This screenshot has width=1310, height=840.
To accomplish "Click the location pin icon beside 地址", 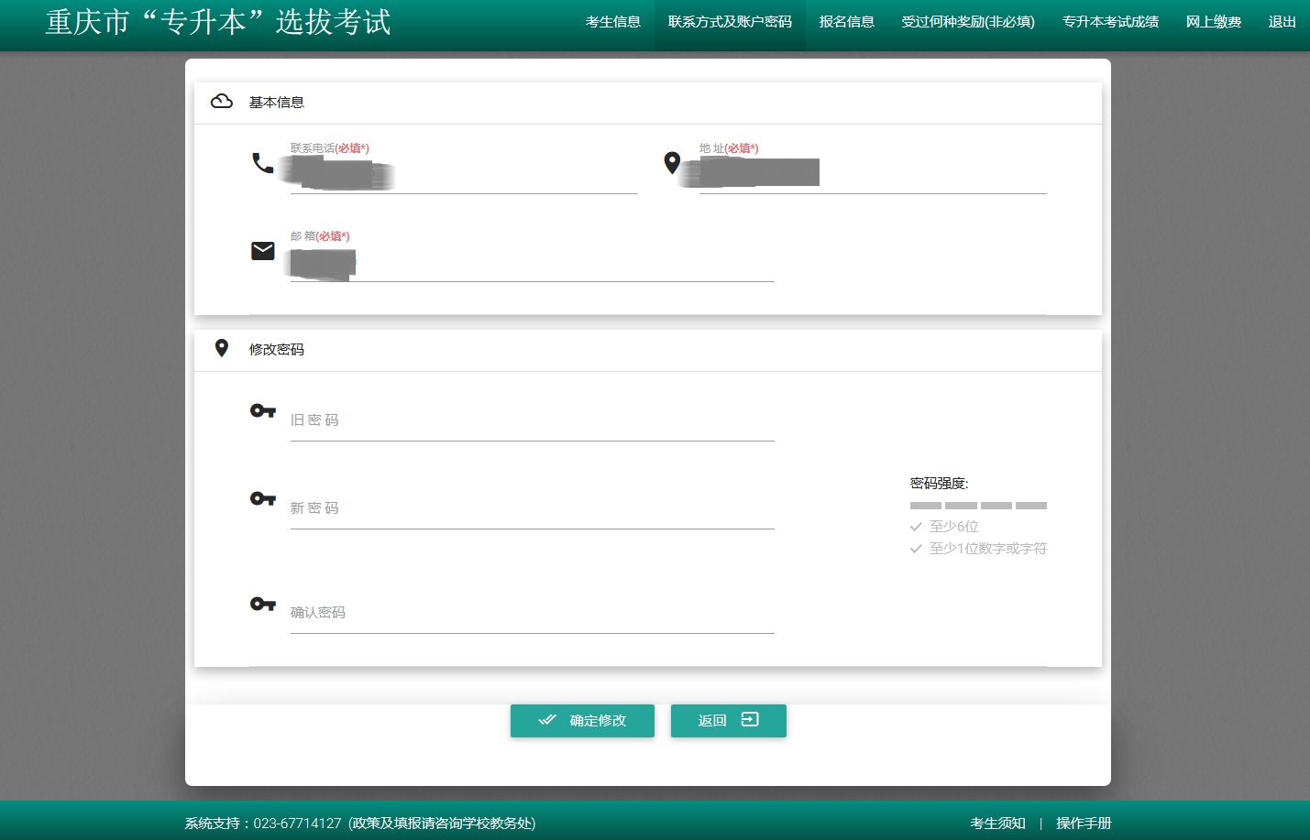I will [672, 163].
